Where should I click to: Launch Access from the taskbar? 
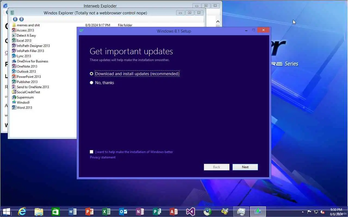point(173,212)
